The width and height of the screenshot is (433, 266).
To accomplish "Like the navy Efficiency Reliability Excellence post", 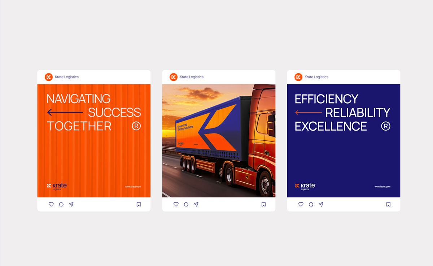I will [301, 204].
